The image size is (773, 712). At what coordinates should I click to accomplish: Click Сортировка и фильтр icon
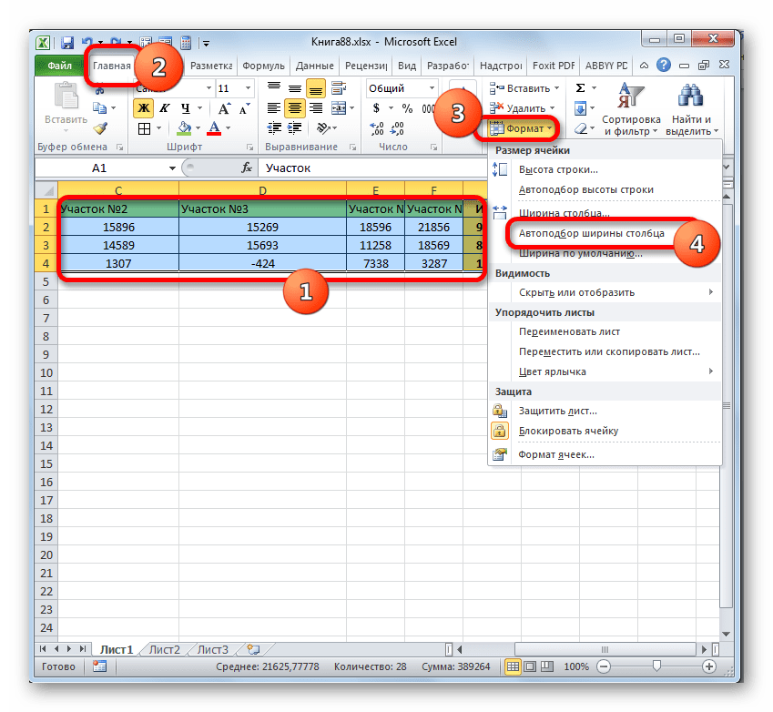(x=631, y=96)
